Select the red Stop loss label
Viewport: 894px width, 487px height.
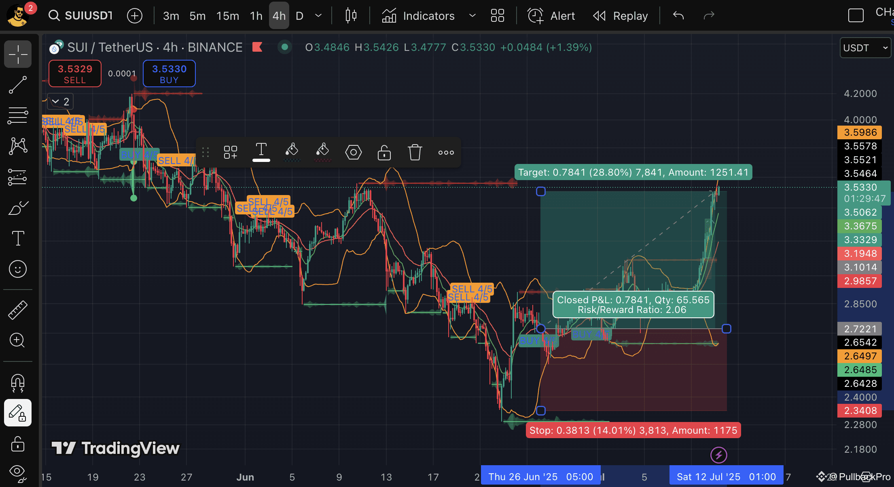tap(633, 430)
